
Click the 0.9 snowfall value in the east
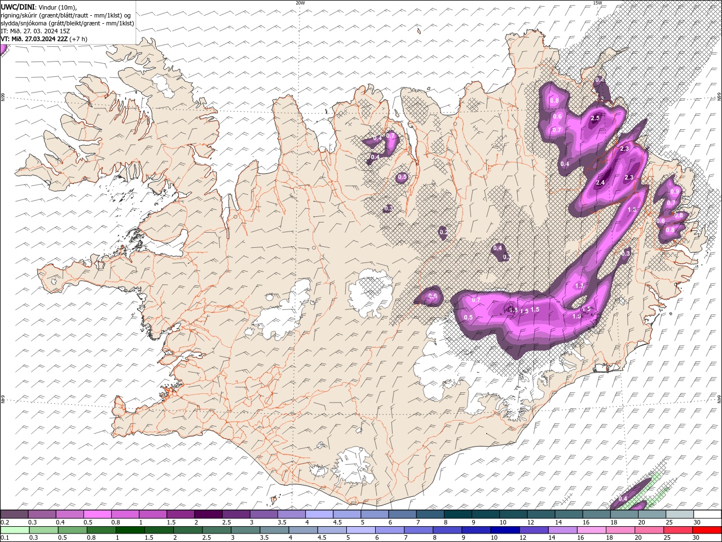[675, 192]
